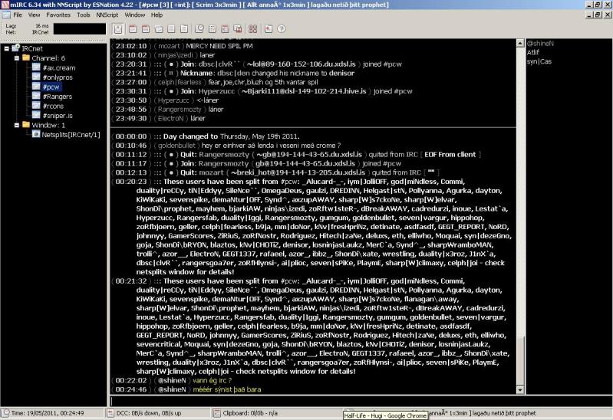Open the NNScript menu

pyautogui.click(x=107, y=15)
